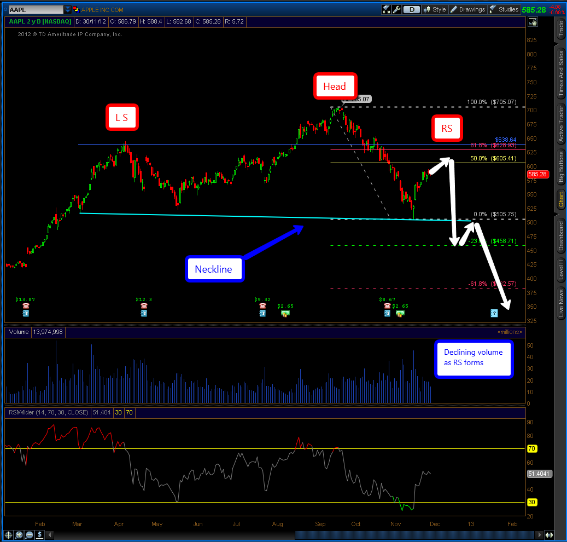Open the symbol selector dropdown arrow

point(67,10)
